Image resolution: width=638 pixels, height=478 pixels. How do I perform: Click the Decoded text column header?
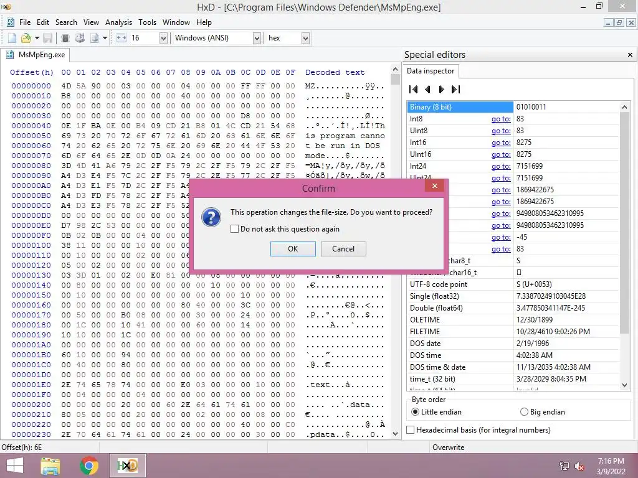click(x=335, y=72)
